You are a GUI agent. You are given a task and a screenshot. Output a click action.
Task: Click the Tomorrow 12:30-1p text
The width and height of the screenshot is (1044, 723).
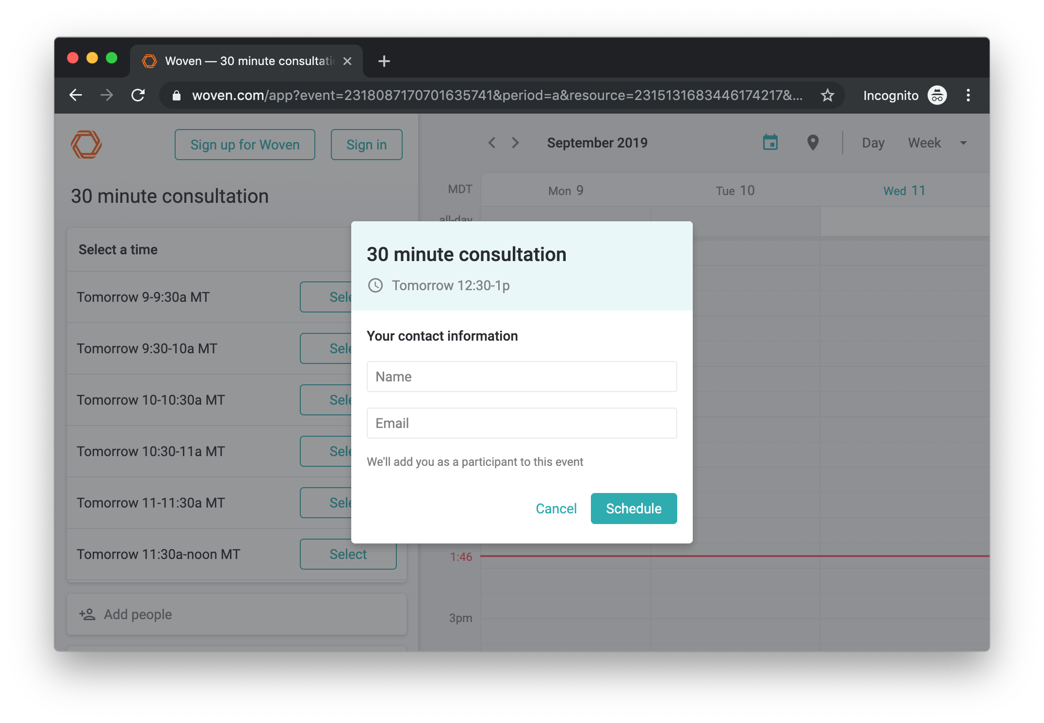451,285
